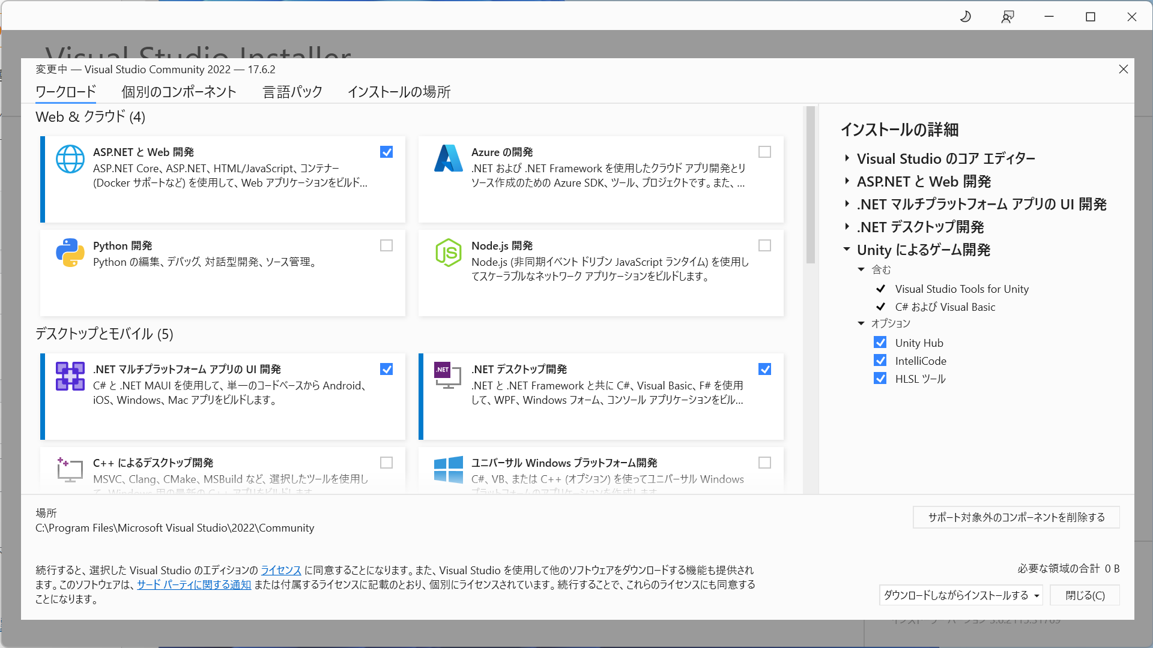The image size is (1153, 648).
Task: Check C++ によるデスクトップ開発 workload
Action: pyautogui.click(x=387, y=463)
